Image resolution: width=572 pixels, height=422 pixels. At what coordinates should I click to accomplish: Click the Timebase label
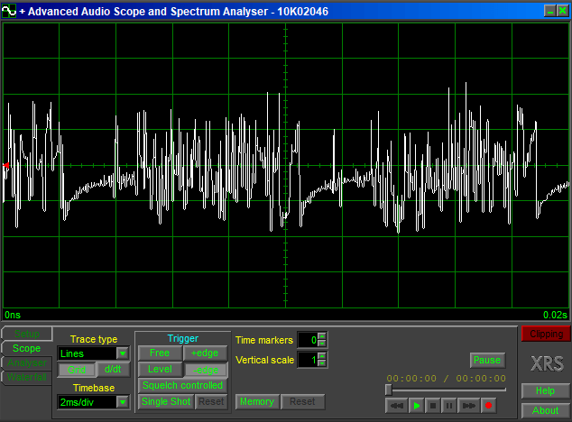94,388
